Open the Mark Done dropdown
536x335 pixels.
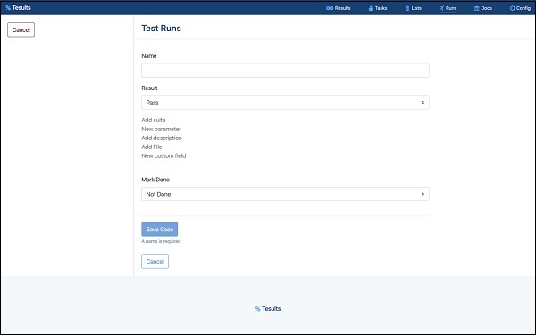(x=285, y=194)
